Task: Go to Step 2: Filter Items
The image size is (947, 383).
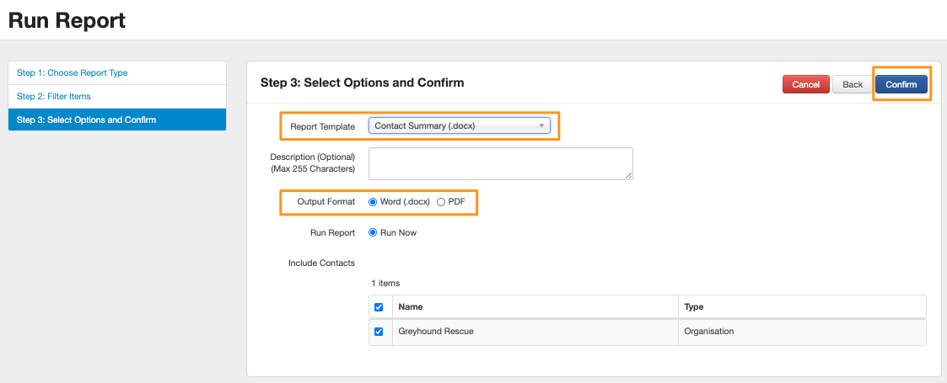Action: 54,97
